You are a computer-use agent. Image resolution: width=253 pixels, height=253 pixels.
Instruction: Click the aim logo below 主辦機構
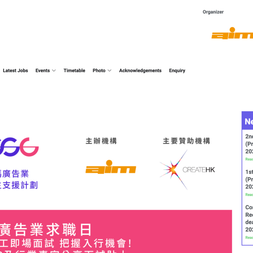[111, 167]
